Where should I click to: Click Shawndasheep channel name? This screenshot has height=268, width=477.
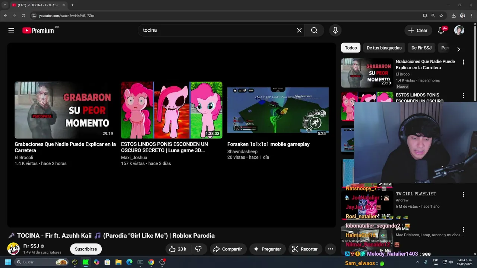(x=242, y=151)
